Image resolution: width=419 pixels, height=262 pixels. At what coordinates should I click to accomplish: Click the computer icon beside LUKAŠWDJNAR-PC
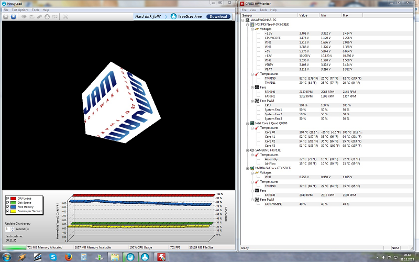point(247,20)
